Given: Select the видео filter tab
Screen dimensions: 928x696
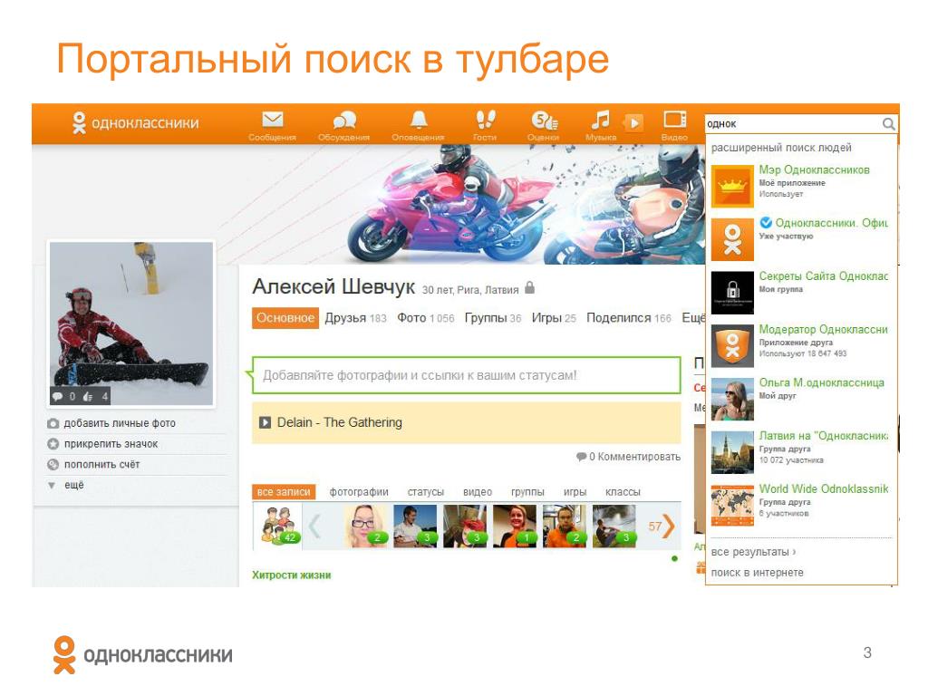Looking at the screenshot, I should pos(478,492).
